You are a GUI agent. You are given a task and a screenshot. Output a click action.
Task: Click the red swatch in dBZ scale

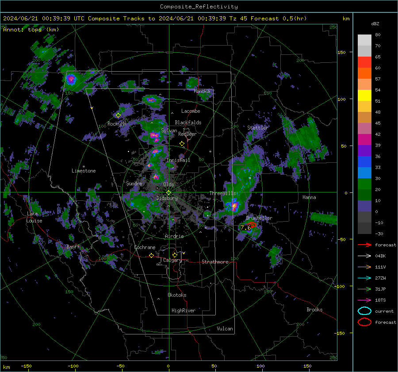coord(364,62)
